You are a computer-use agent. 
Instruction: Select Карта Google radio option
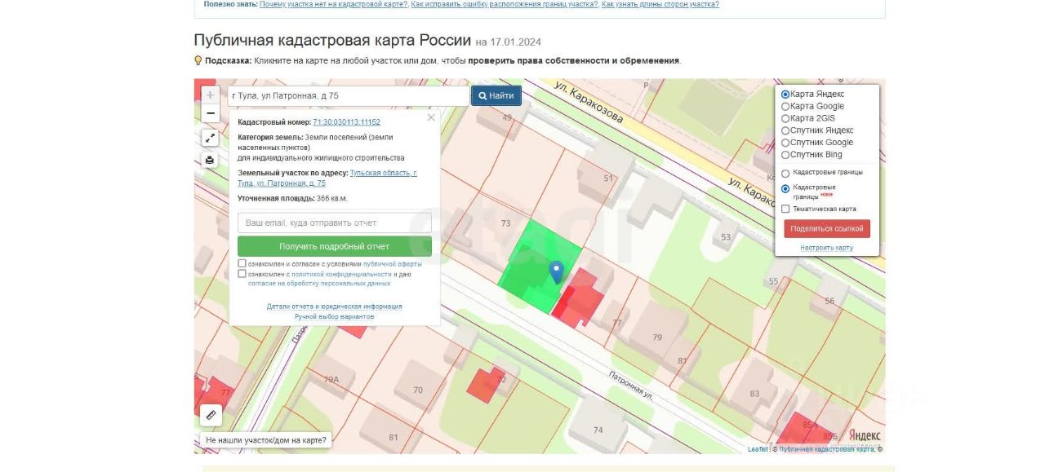click(786, 106)
